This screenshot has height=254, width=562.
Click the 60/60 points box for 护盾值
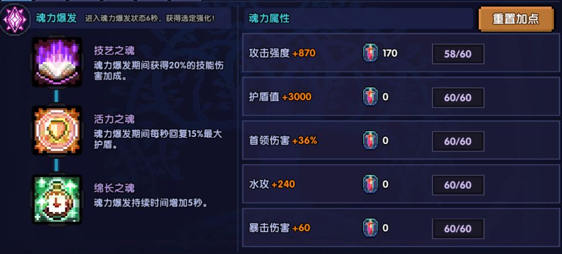[x=458, y=97]
